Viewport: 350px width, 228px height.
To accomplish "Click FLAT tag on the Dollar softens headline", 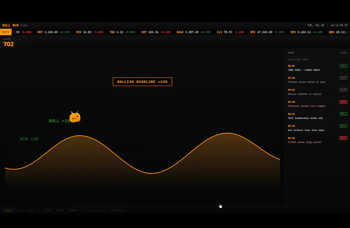I will click(343, 90).
